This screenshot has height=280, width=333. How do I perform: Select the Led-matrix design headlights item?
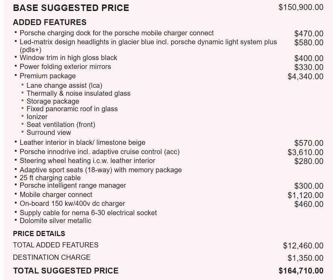(148, 42)
